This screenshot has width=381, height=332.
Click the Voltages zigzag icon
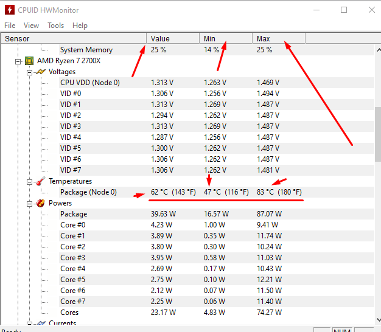click(x=41, y=72)
